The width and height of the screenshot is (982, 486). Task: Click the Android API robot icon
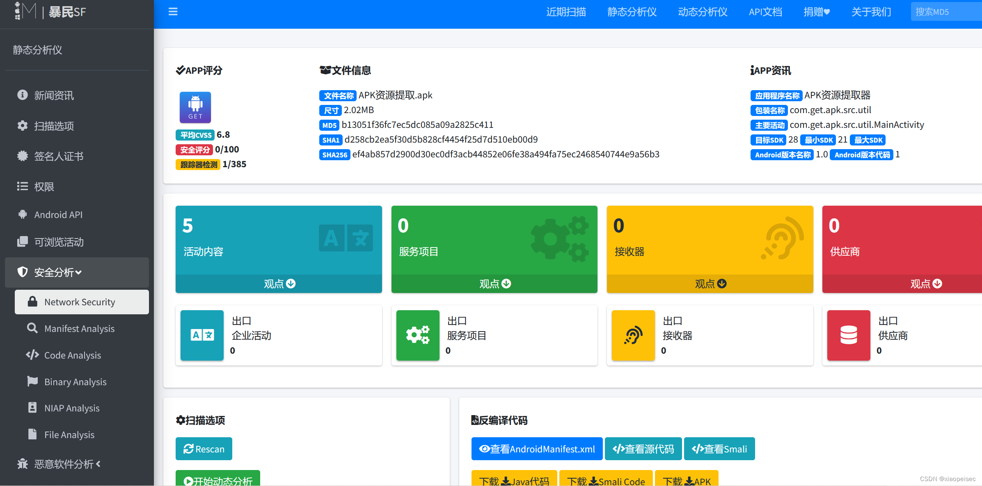pyautogui.click(x=23, y=214)
